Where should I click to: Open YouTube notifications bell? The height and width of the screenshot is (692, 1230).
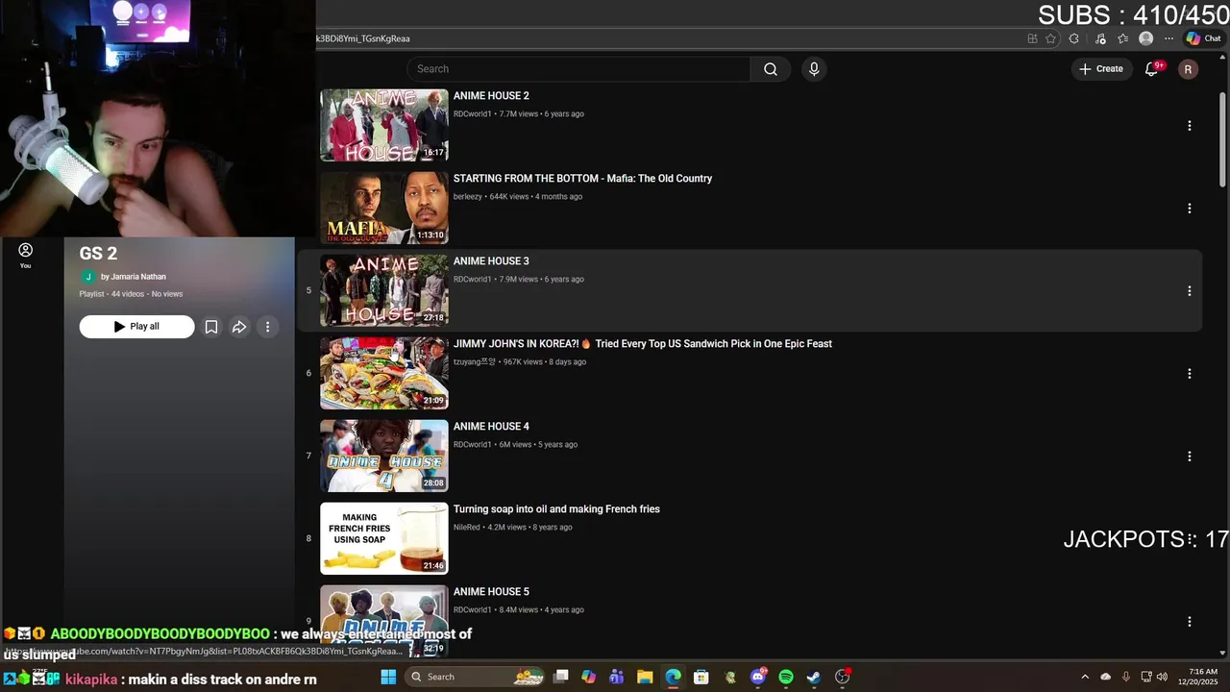tap(1152, 69)
